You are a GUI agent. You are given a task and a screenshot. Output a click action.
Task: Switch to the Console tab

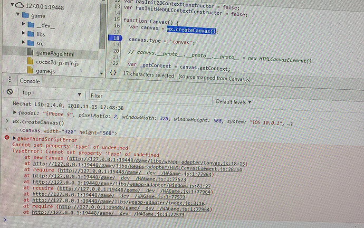30,81
